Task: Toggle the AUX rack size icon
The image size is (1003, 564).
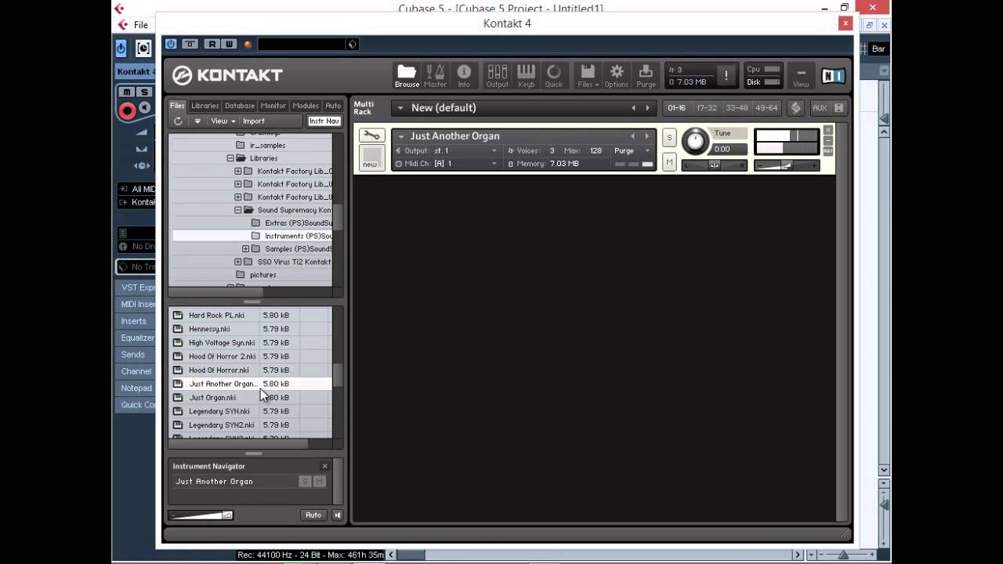Action: [838, 108]
